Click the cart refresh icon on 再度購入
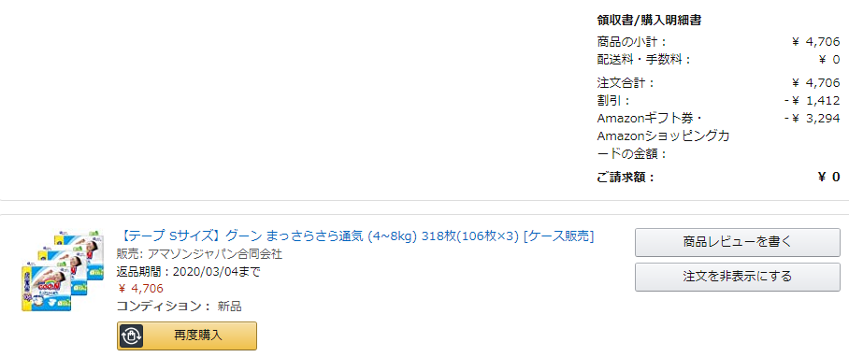The image size is (849, 357). coord(133,336)
